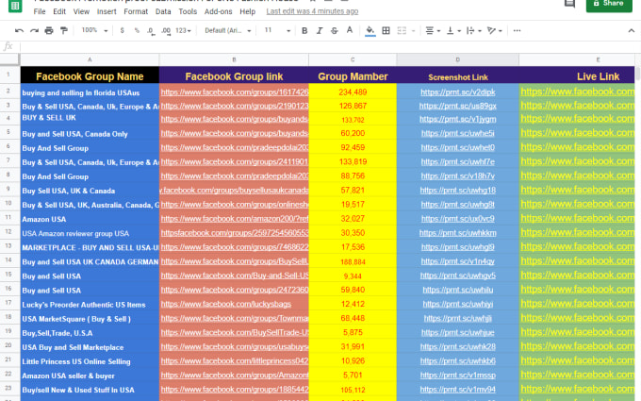Toggle strikethrough formatting
The width and height of the screenshot is (641, 401).
click(335, 31)
